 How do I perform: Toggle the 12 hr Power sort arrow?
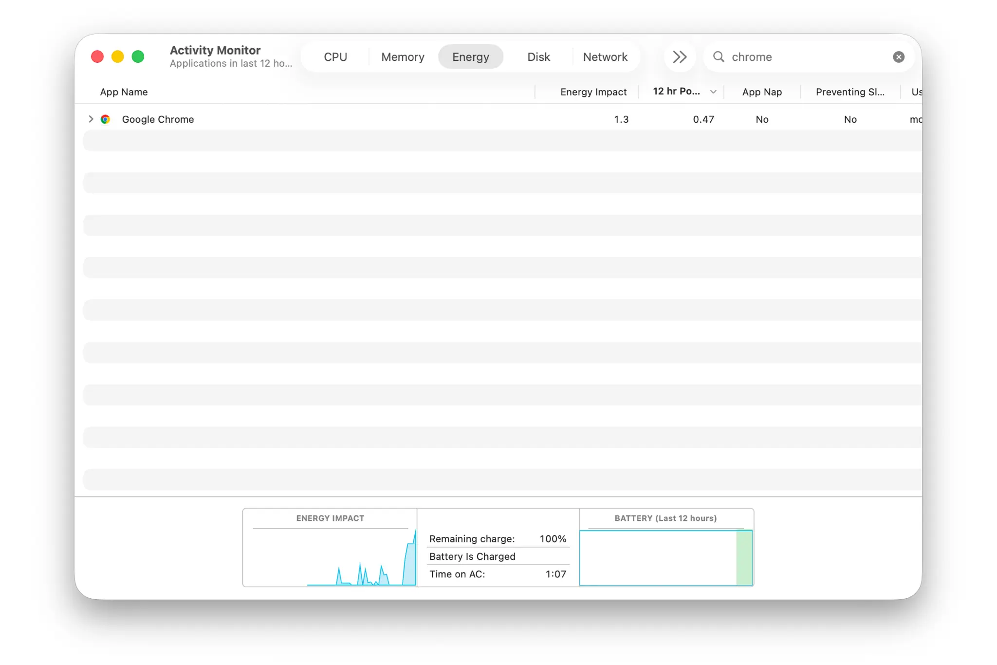pyautogui.click(x=713, y=92)
